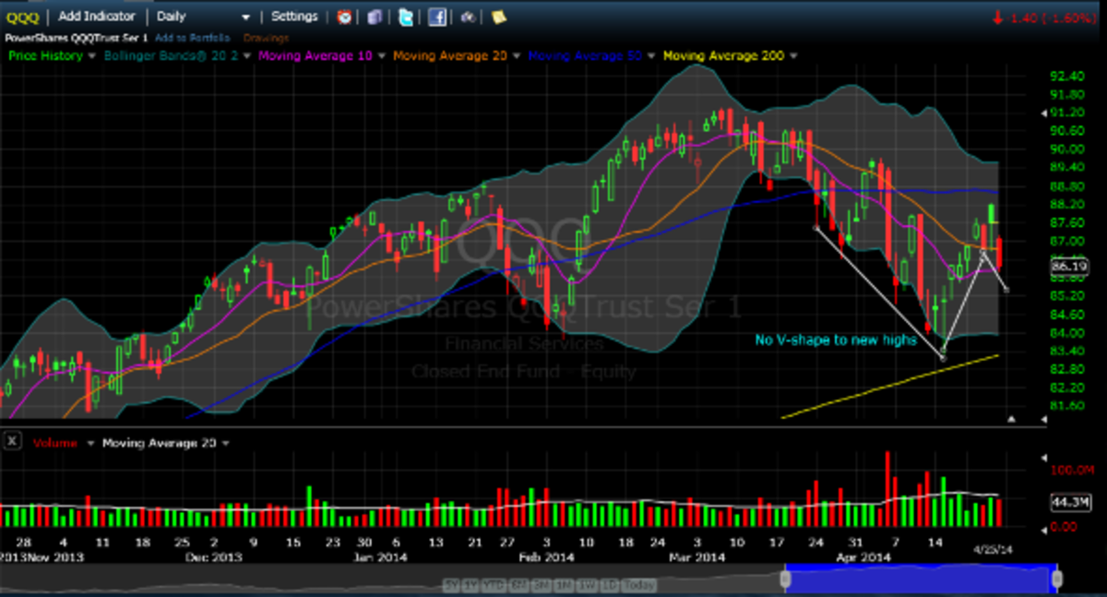Expand Moving Average 10 options

pyautogui.click(x=382, y=56)
